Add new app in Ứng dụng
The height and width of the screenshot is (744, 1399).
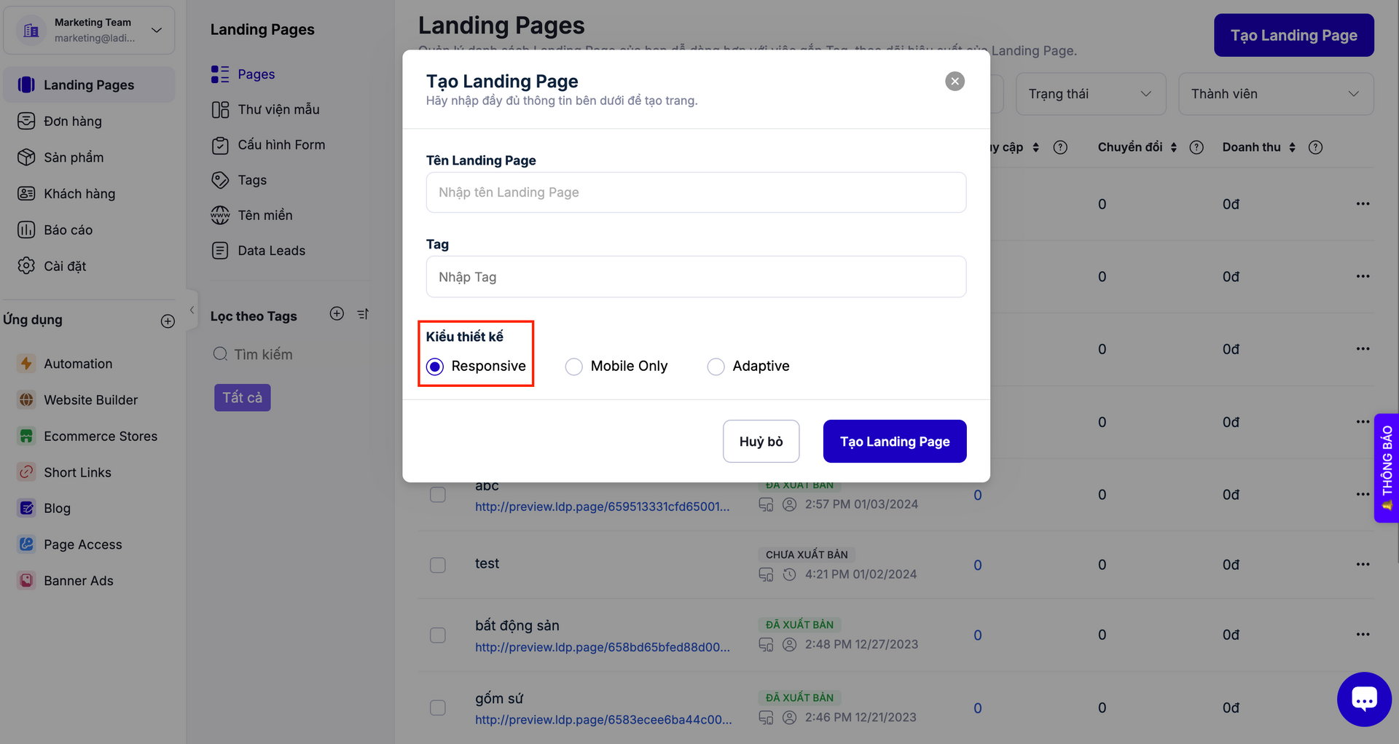(x=168, y=321)
